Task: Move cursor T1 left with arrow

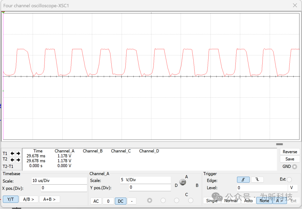Action: (x=12, y=153)
